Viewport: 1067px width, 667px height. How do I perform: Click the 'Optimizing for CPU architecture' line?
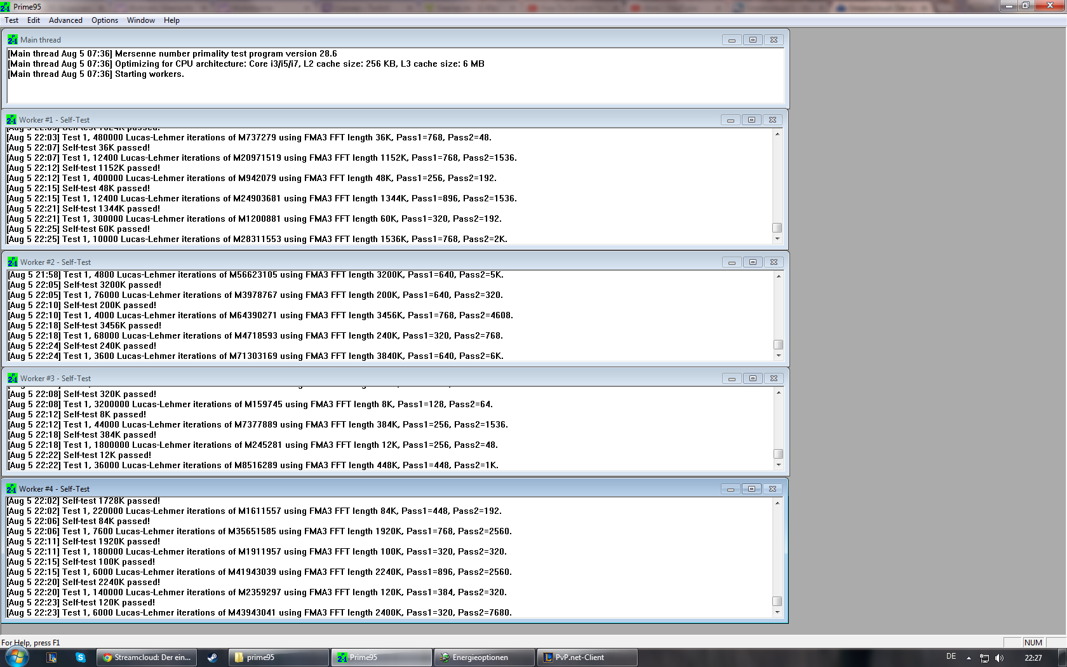[x=246, y=64]
